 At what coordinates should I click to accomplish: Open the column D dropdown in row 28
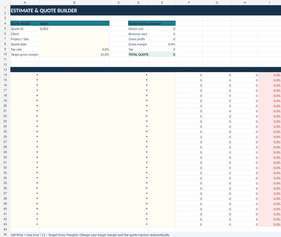(x=147, y=147)
